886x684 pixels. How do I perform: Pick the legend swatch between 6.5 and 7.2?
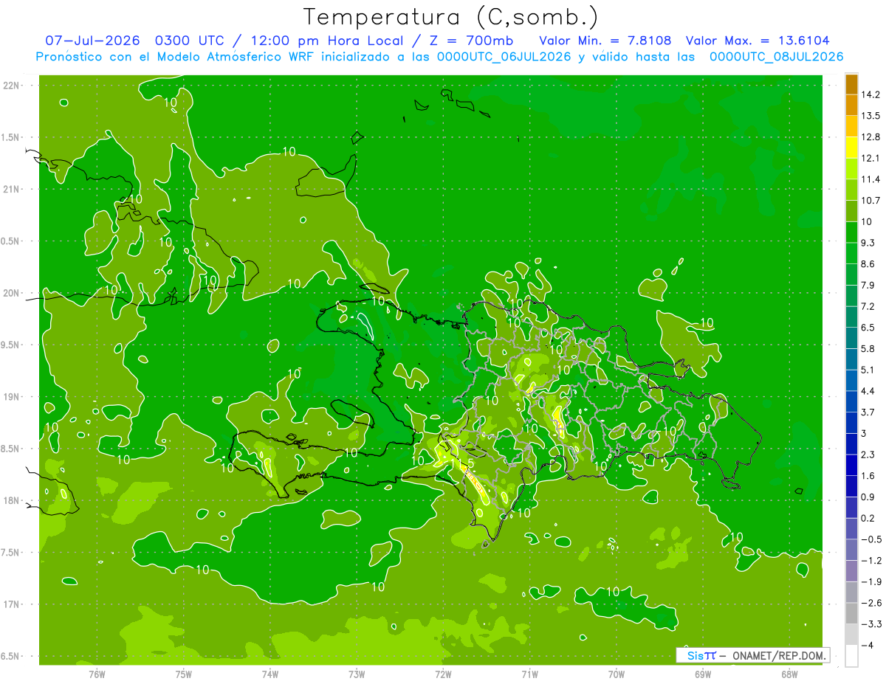(851, 317)
